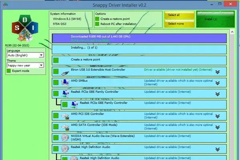Disable Expert mode checkbox
This screenshot has width=240, height=160.
click(x=9, y=71)
